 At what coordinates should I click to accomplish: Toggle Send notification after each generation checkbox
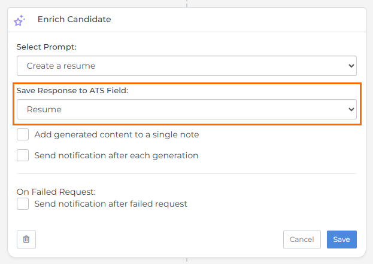23,155
